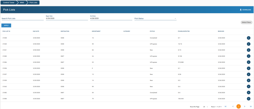Click the Pick Lists breadcrumb
254x109 pixels.
(33, 3)
